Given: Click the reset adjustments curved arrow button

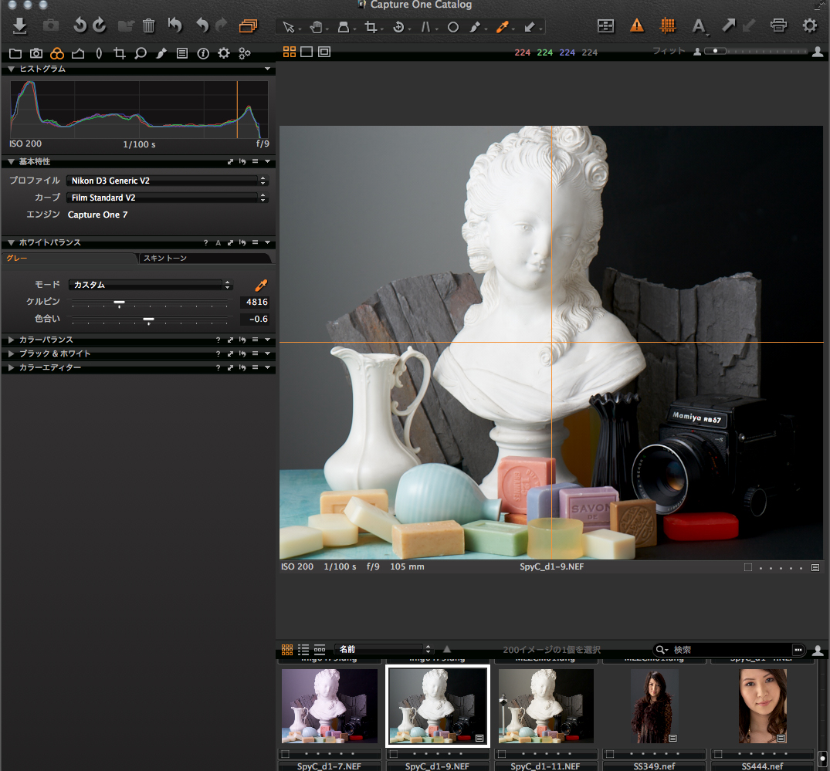Looking at the screenshot, I should [175, 26].
